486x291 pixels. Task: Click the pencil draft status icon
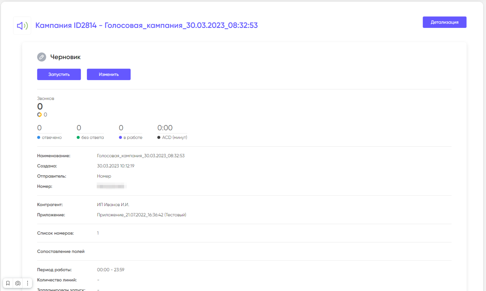coord(41,57)
